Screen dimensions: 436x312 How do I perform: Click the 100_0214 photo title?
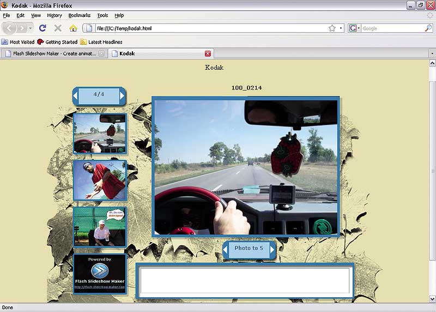pos(247,88)
